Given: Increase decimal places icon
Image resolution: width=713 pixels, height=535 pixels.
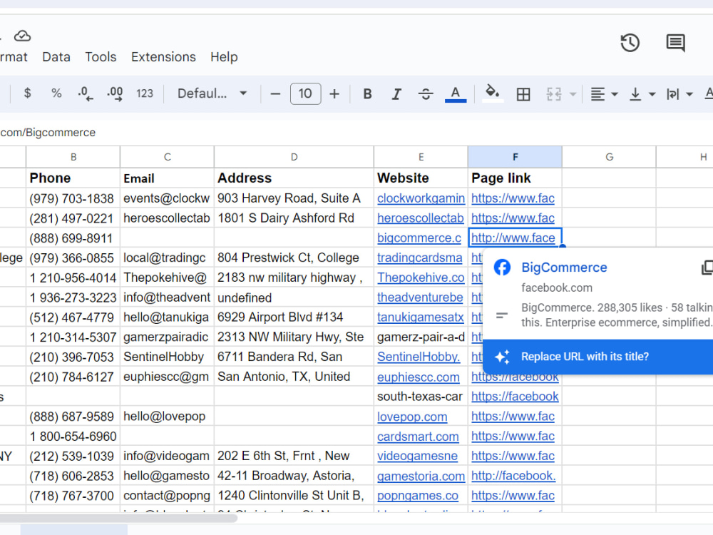Looking at the screenshot, I should point(115,93).
